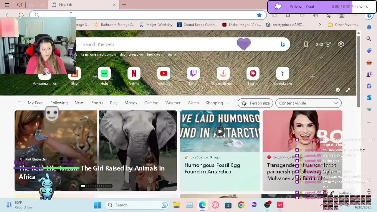The width and height of the screenshot is (377, 212).
Task: Show more search suggestions ellipsis
Action: point(185,54)
